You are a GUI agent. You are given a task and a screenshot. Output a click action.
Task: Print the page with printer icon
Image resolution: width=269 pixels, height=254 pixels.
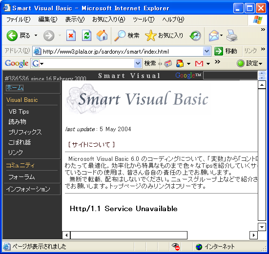coord(232,36)
